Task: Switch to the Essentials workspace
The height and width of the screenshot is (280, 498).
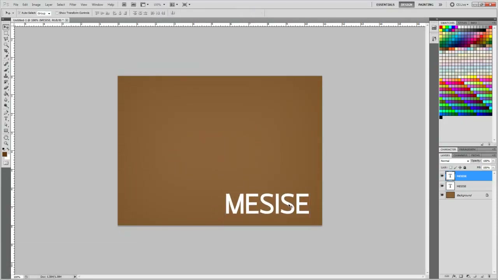Action: [386, 5]
